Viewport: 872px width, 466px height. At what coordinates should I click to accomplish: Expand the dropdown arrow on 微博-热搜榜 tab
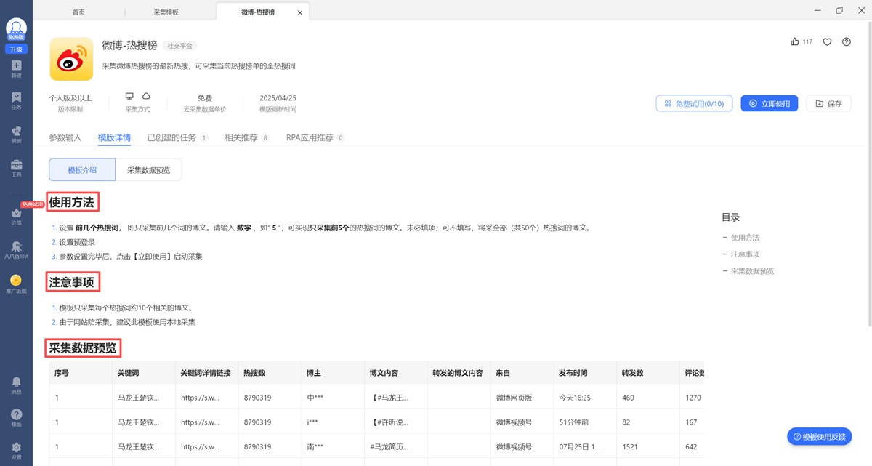click(x=300, y=12)
